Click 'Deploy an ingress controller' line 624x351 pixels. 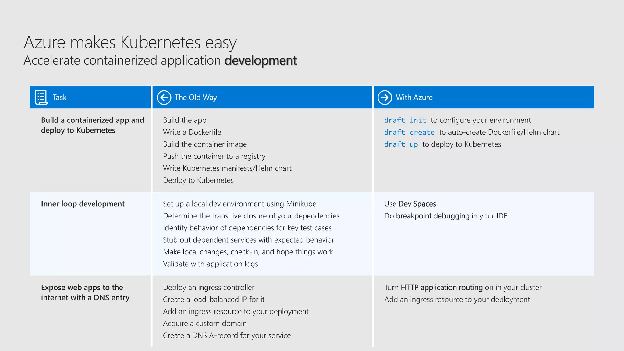(208, 288)
